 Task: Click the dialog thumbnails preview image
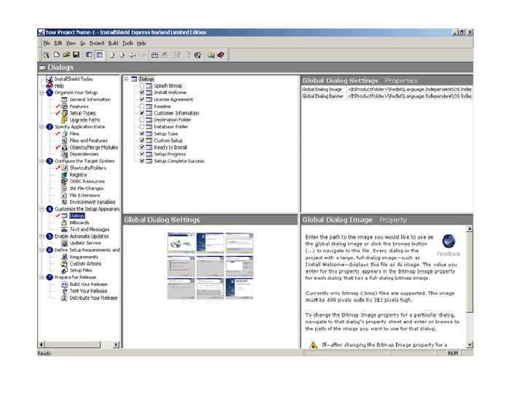pyautogui.click(x=210, y=266)
